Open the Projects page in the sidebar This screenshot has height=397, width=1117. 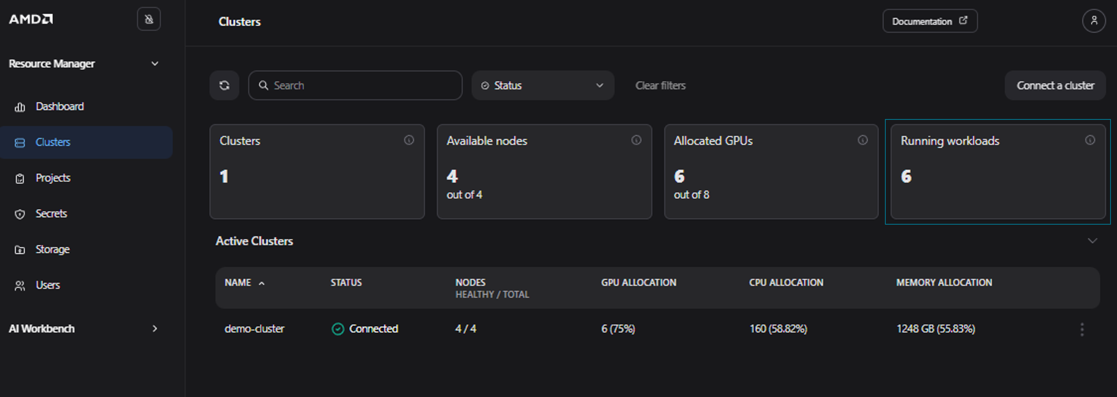point(53,178)
